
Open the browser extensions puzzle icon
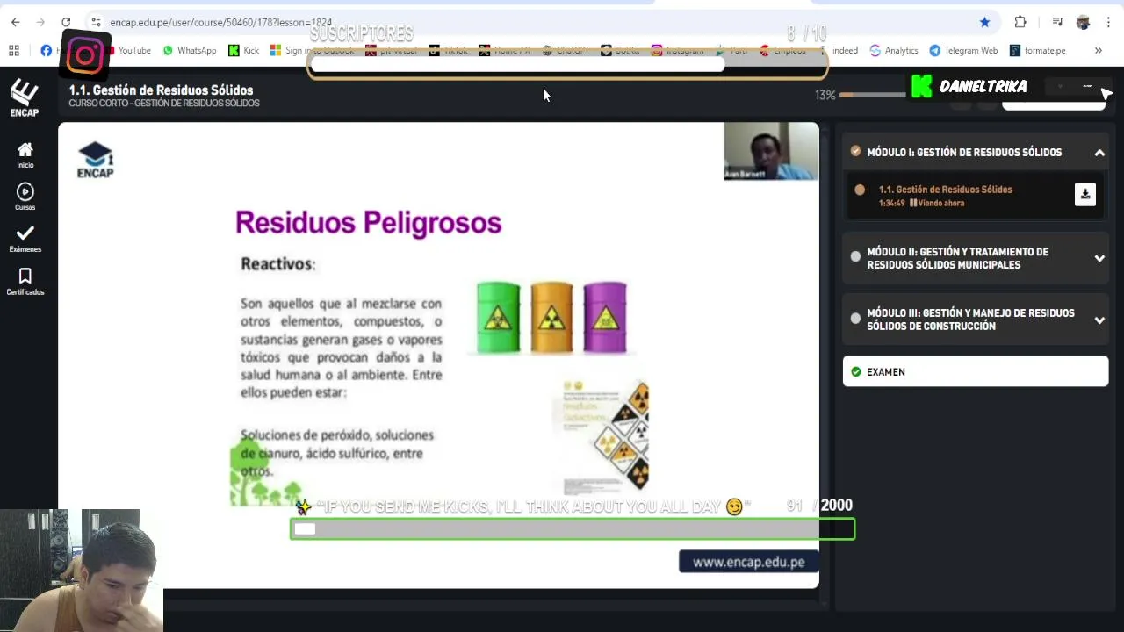click(1020, 22)
